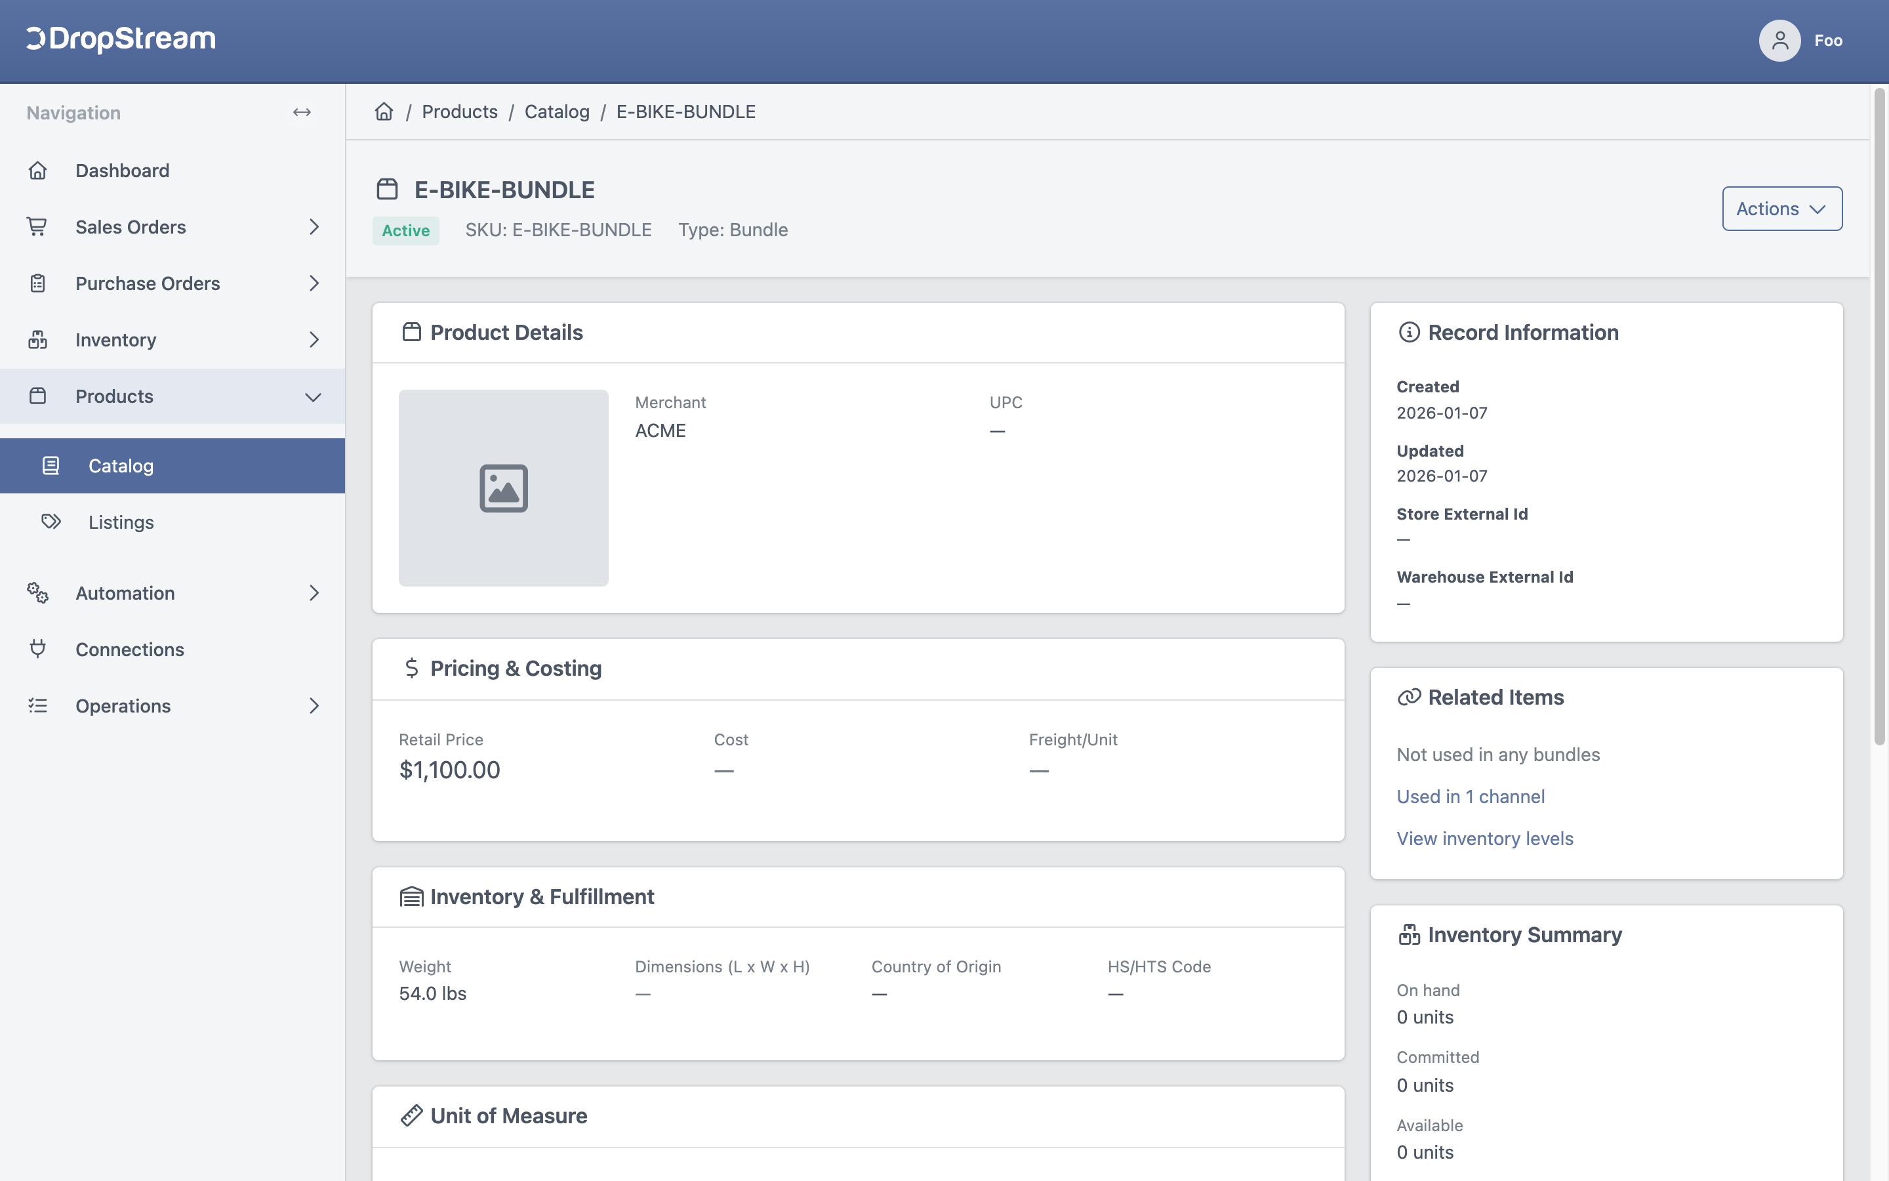The height and width of the screenshot is (1181, 1889).
Task: Click 'Type: Bundle' text
Action: [733, 230]
